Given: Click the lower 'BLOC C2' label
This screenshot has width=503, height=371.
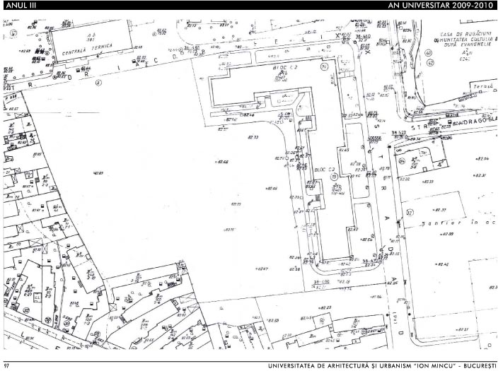Looking at the screenshot, I should click(323, 170).
